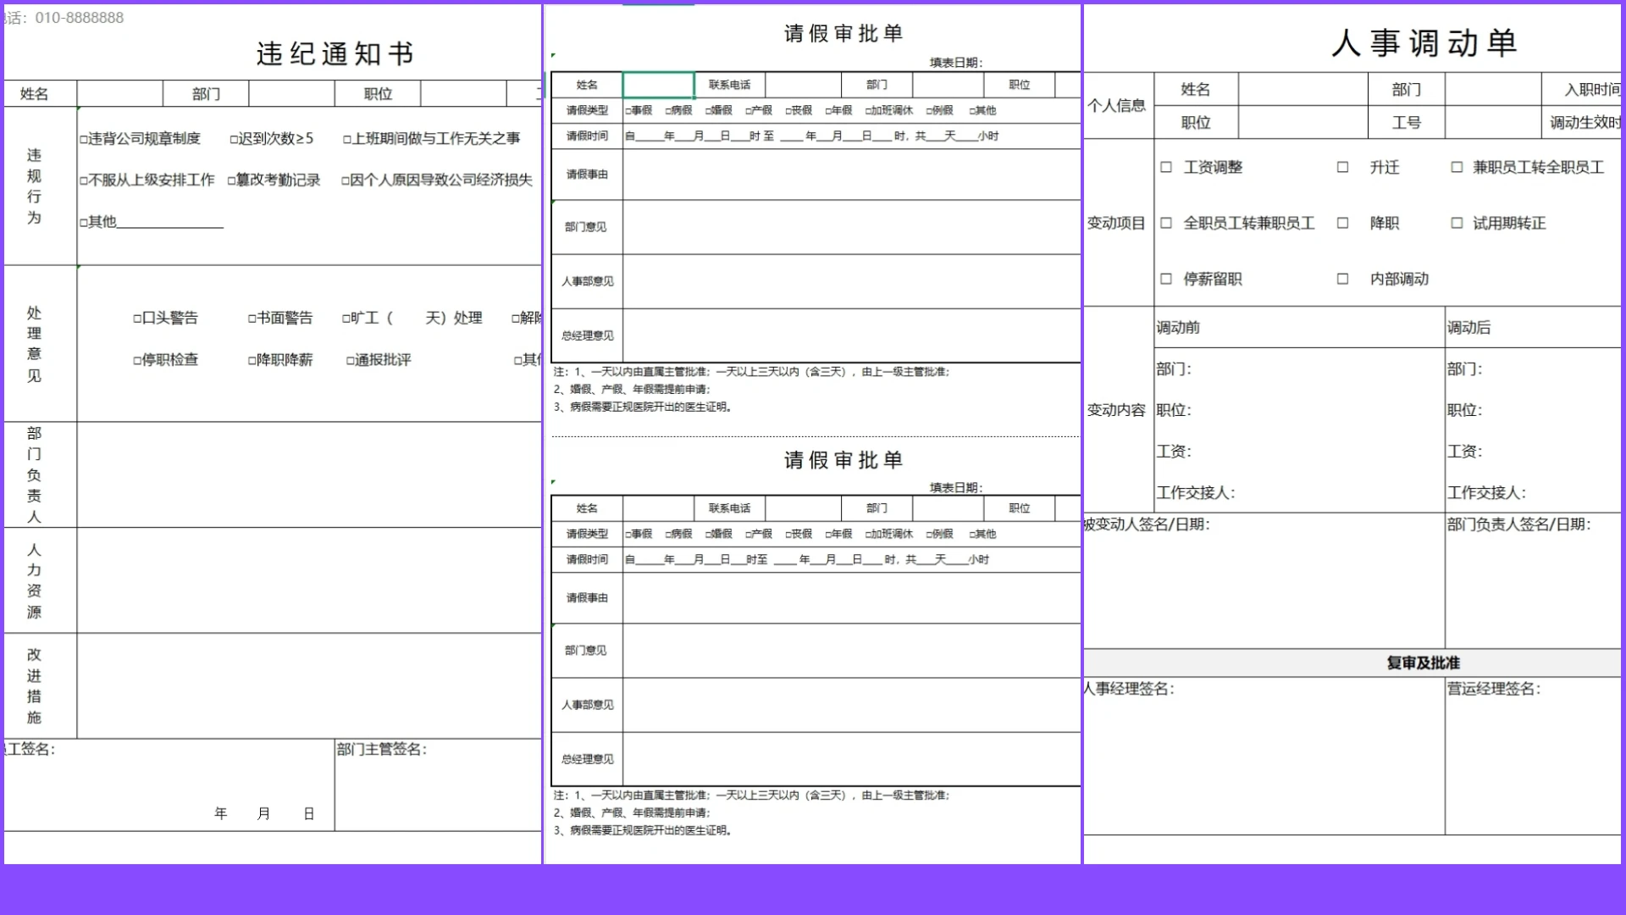The image size is (1626, 915).
Task: Click 复审及批准 section header
Action: click(x=1423, y=663)
